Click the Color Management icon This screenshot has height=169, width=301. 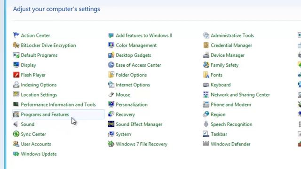point(111,45)
